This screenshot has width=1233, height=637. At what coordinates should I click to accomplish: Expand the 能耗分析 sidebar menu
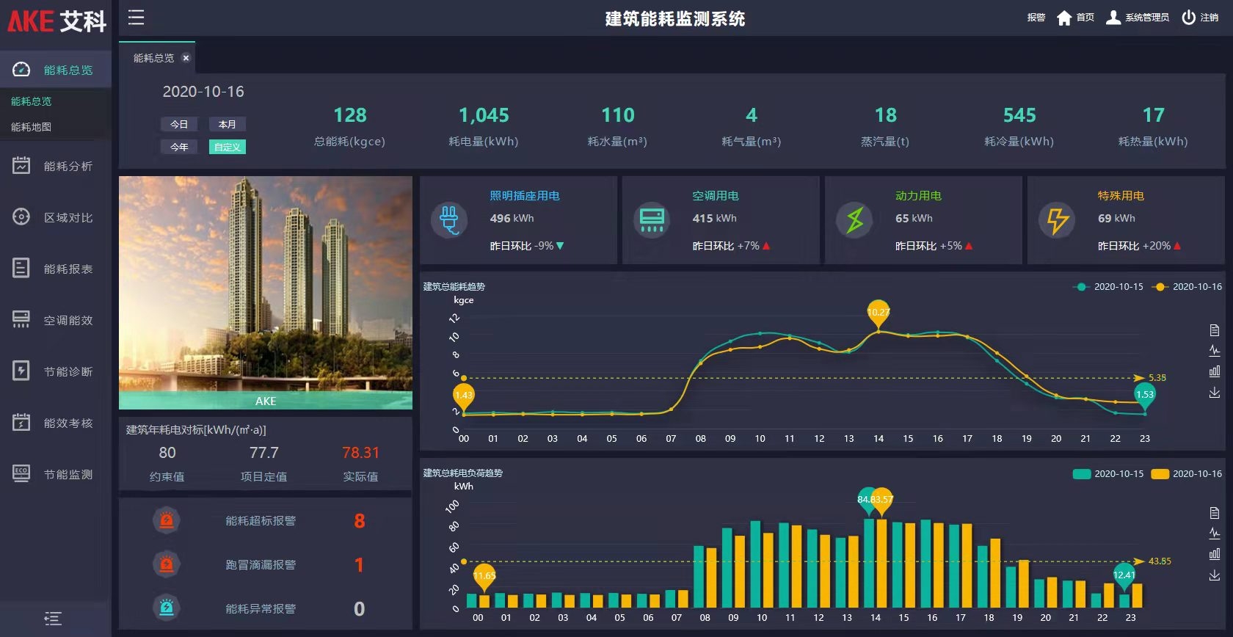click(x=56, y=167)
